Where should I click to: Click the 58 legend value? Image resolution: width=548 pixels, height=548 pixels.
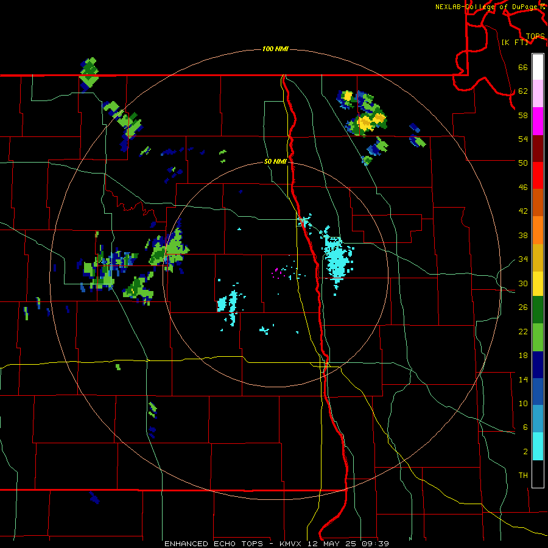[523, 115]
